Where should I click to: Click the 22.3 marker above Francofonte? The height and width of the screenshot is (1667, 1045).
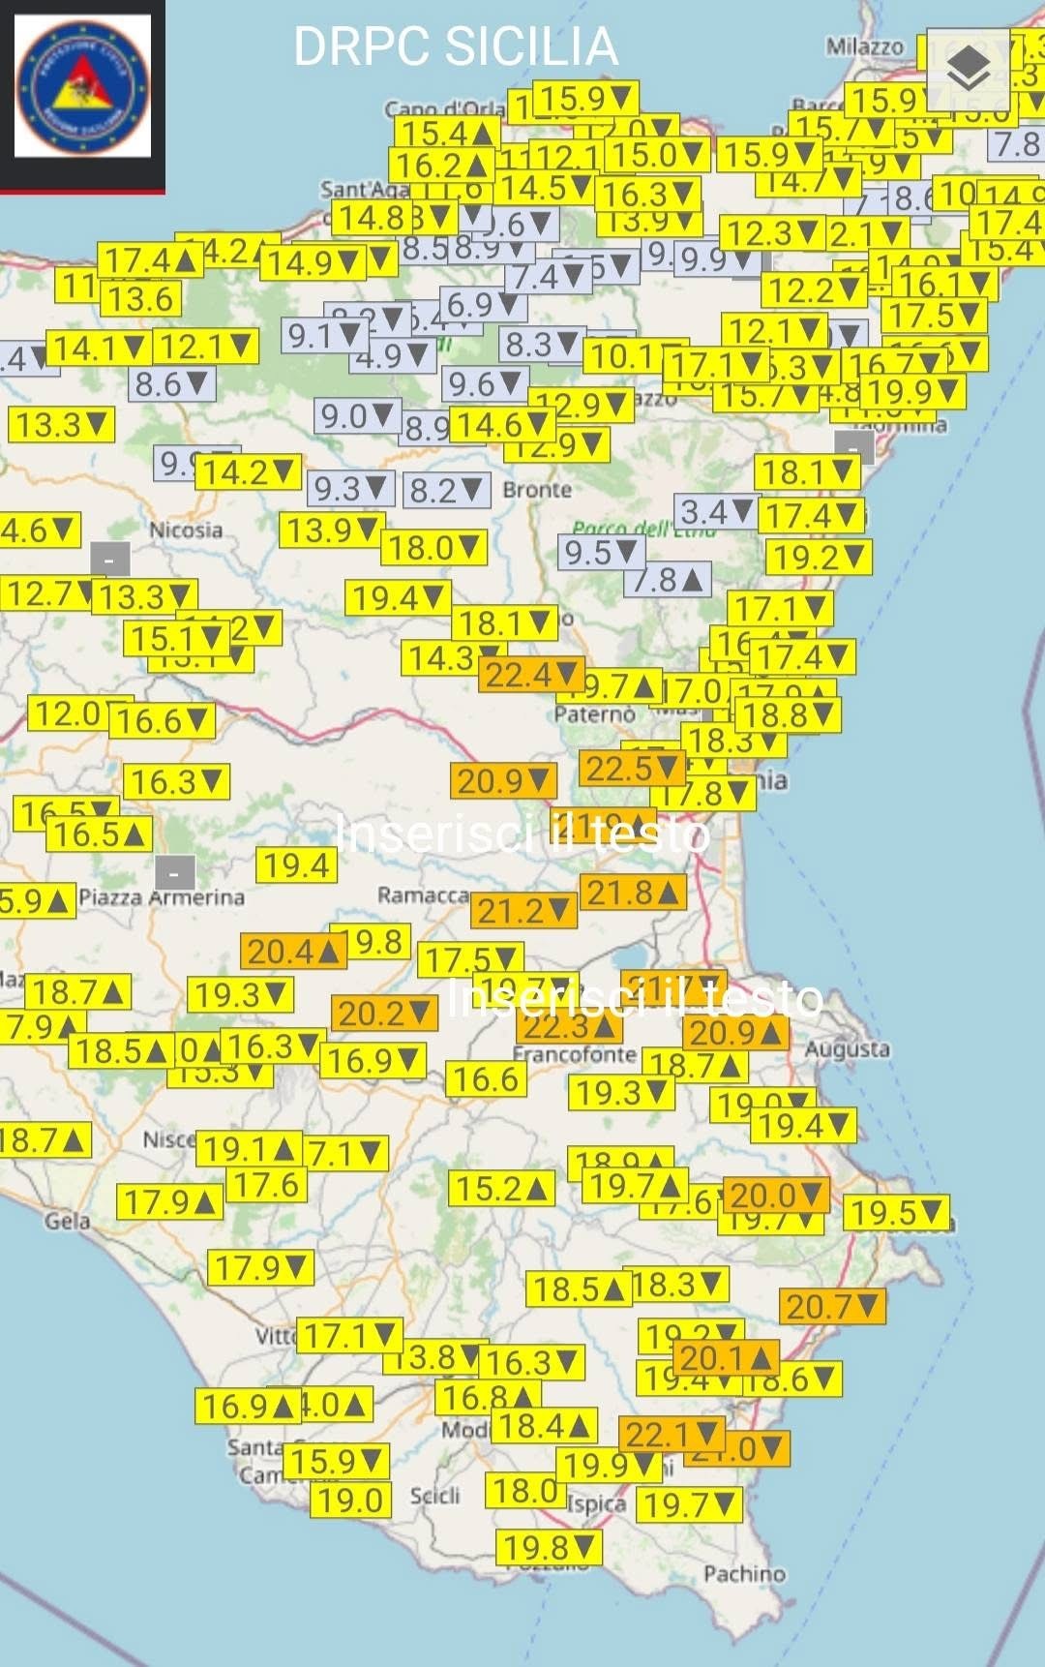pyautogui.click(x=570, y=1026)
